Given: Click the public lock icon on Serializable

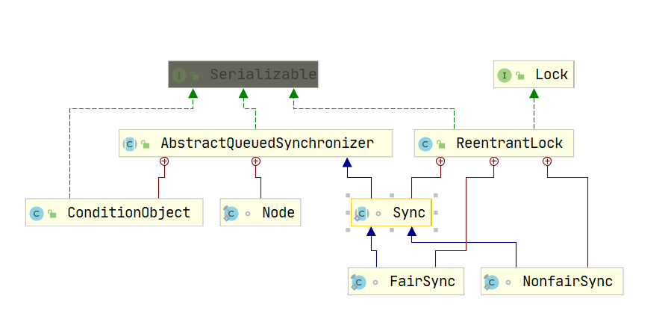Looking at the screenshot, I should click(195, 75).
